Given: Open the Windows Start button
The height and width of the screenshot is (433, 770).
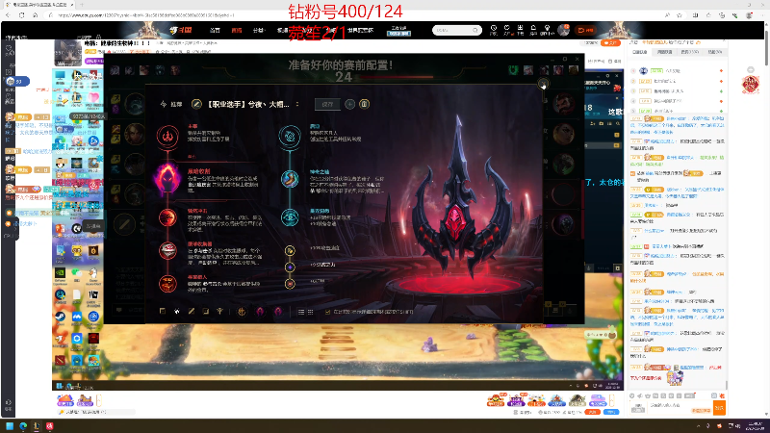Looking at the screenshot, I should (10, 425).
